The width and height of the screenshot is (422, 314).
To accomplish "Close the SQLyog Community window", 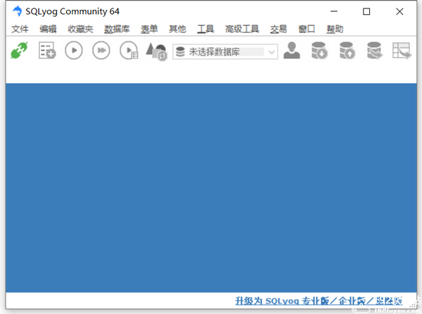I will coord(399,11).
